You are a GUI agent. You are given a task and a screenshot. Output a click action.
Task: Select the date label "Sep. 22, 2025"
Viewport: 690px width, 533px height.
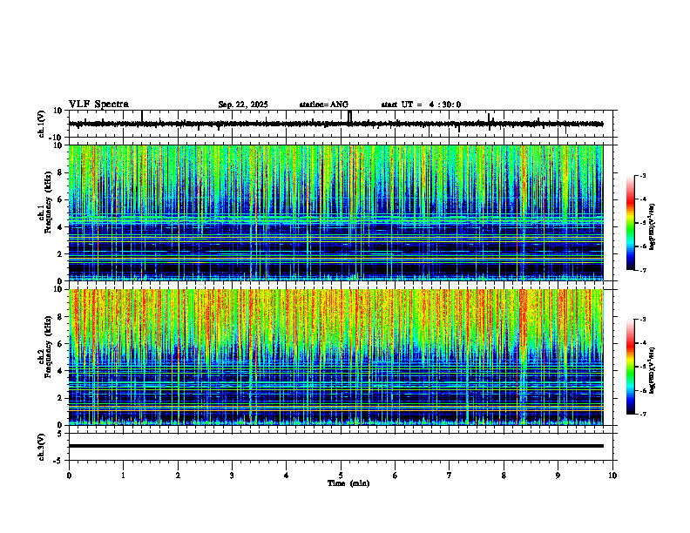tap(243, 105)
